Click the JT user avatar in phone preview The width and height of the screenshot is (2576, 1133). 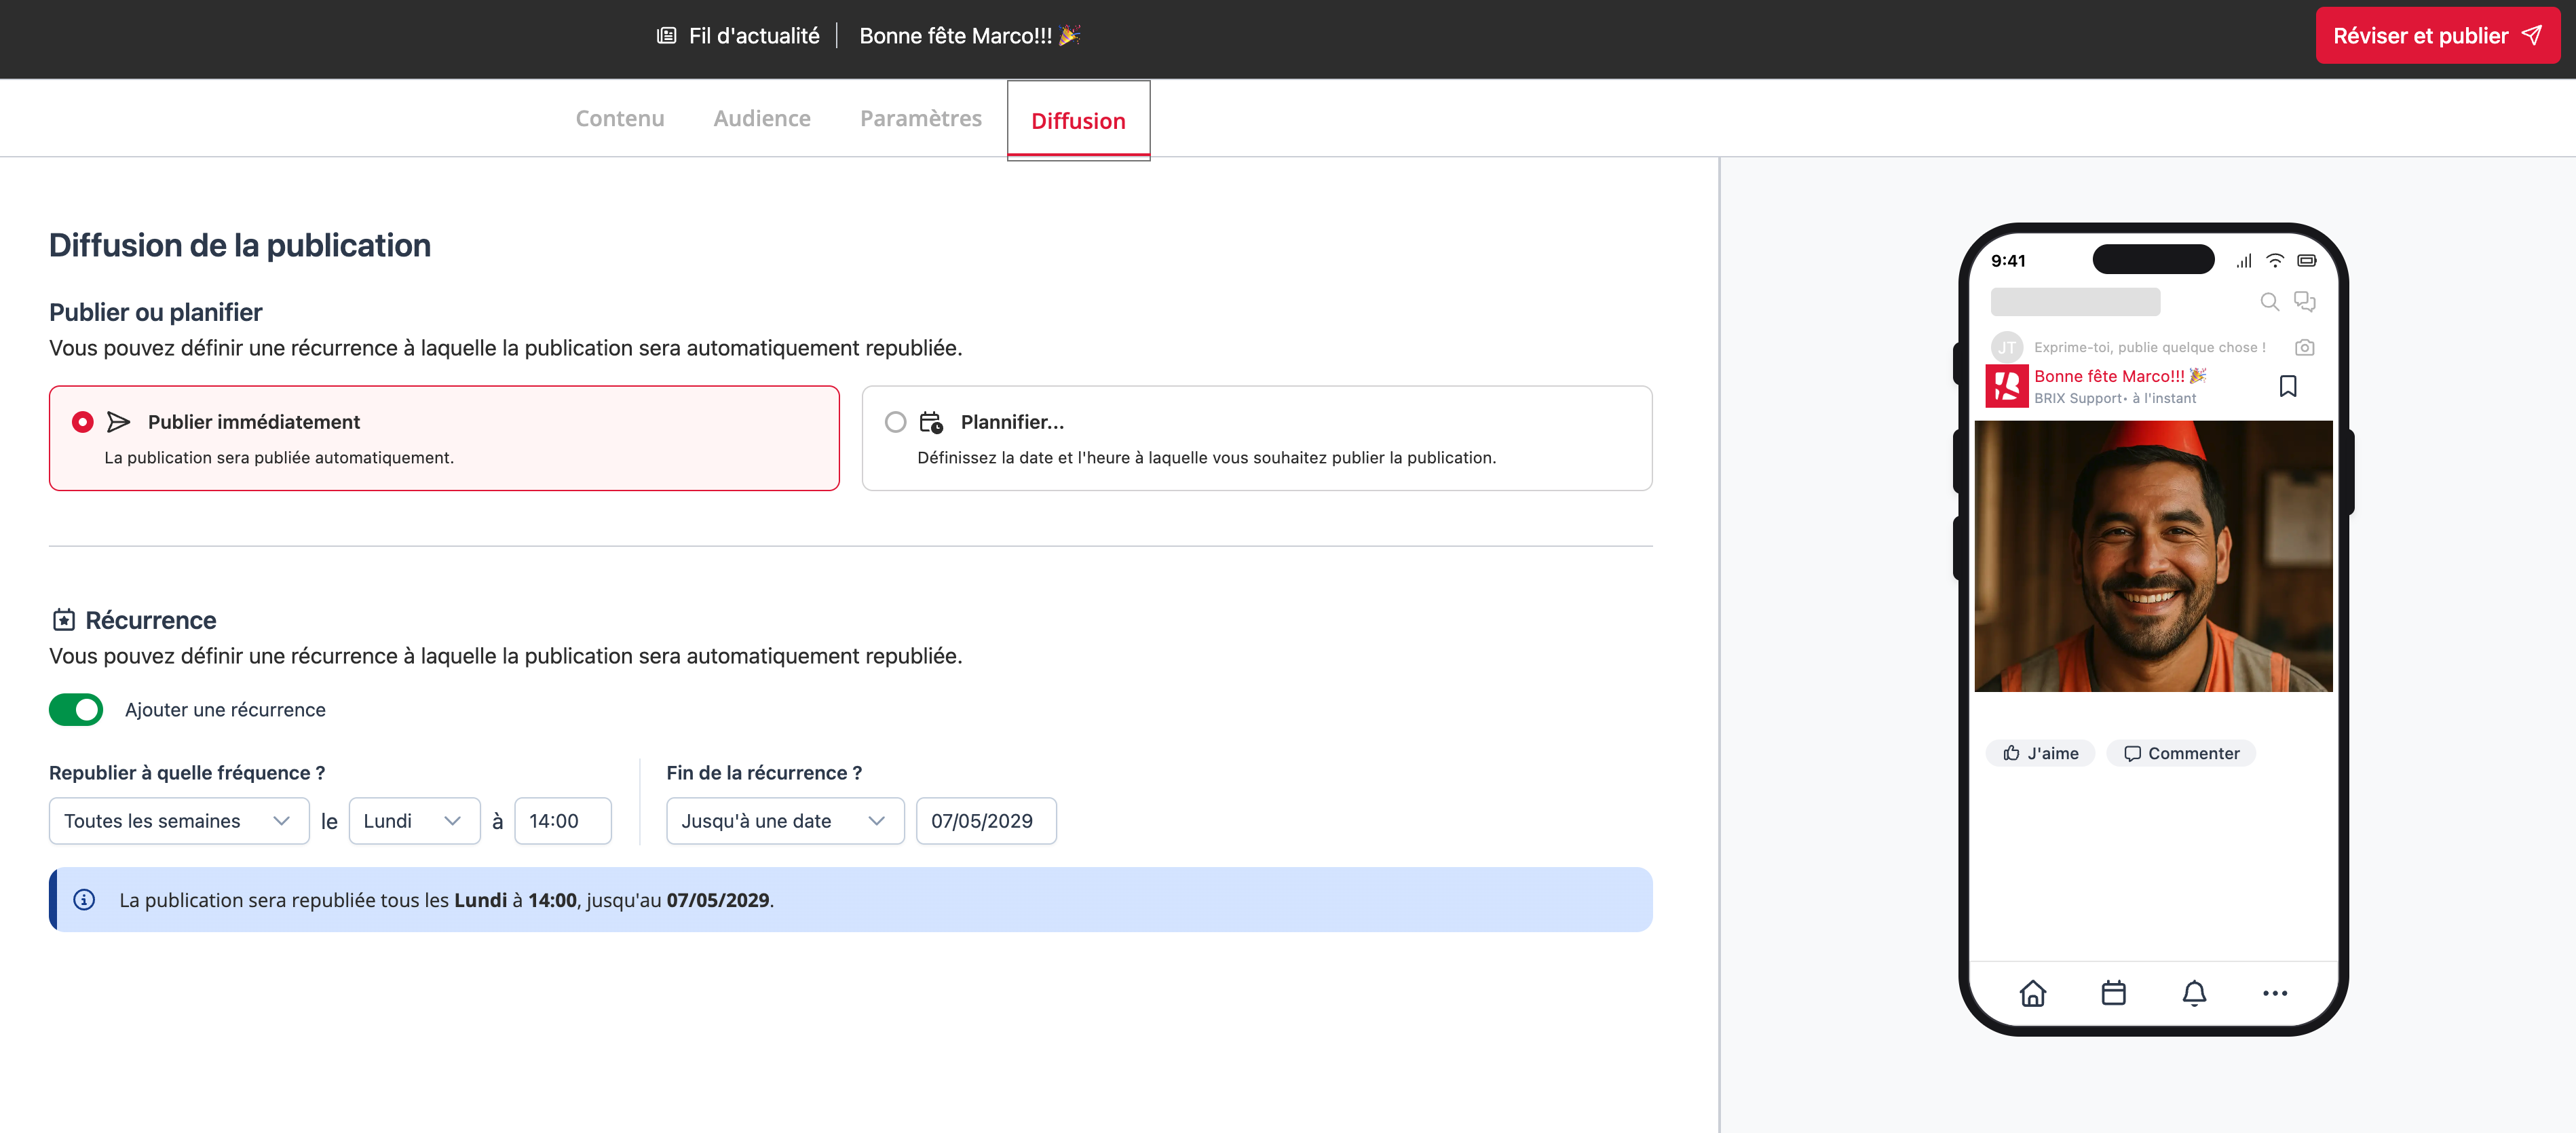tap(2006, 348)
